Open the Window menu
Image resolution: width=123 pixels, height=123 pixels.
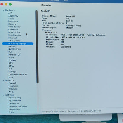pyautogui.click(x=54, y=0)
